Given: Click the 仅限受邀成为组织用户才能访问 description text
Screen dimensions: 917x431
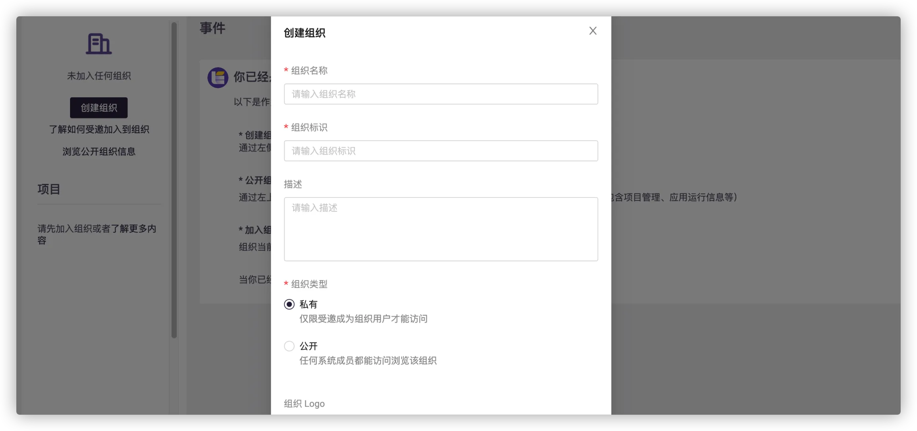Looking at the screenshot, I should pos(363,319).
